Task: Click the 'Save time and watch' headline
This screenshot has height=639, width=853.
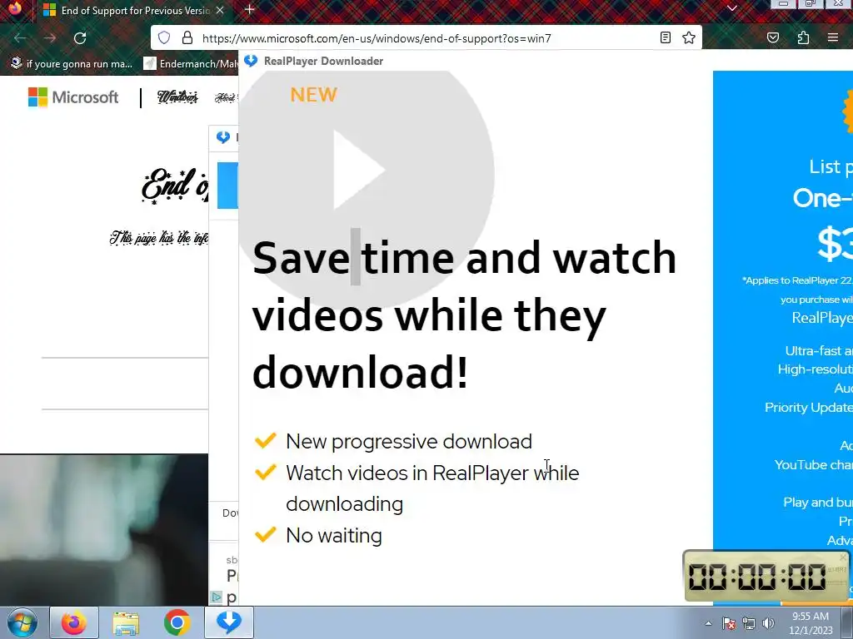Action: (464, 258)
